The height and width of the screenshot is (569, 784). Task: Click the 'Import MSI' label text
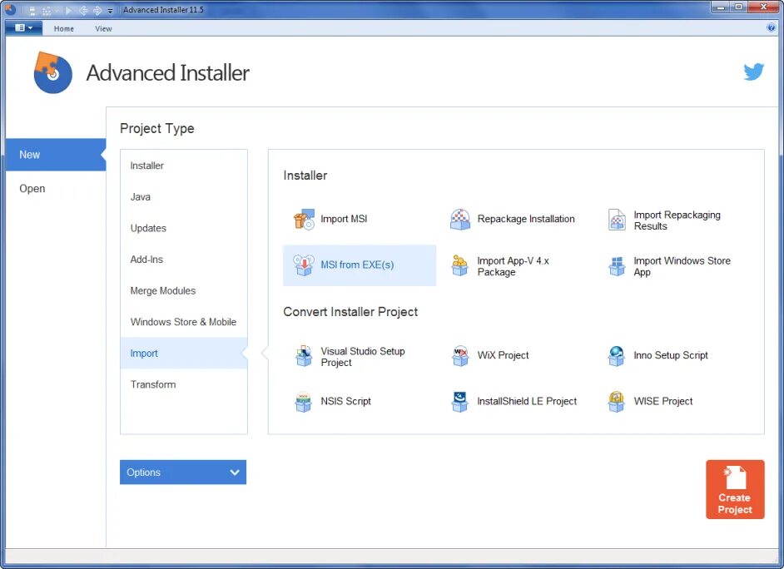pos(344,219)
